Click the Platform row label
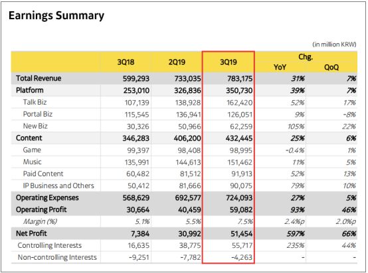The width and height of the screenshot is (368, 273). click(30, 90)
